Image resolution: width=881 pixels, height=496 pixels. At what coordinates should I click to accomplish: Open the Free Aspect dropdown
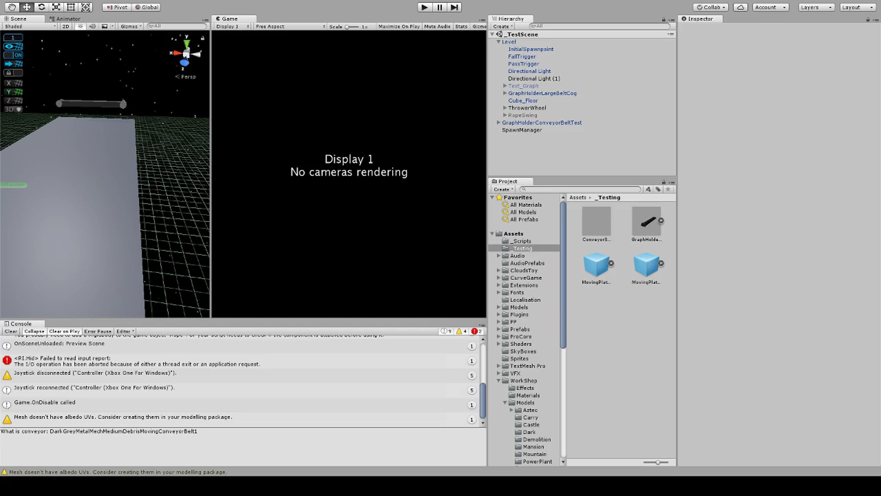[x=290, y=26]
